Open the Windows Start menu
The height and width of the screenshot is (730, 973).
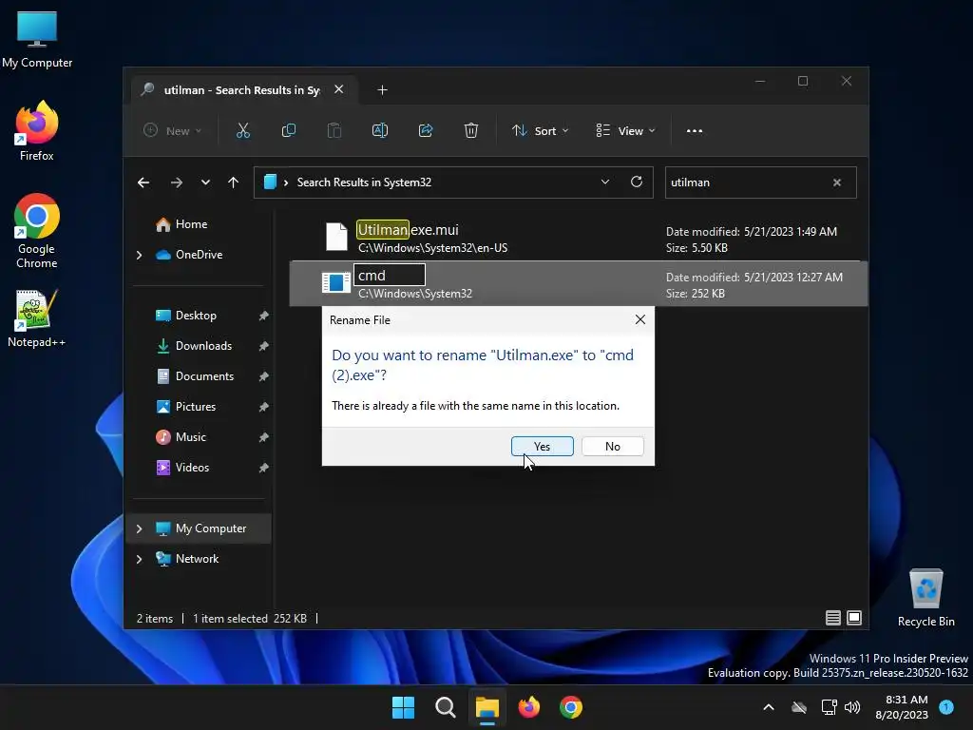[x=403, y=707]
